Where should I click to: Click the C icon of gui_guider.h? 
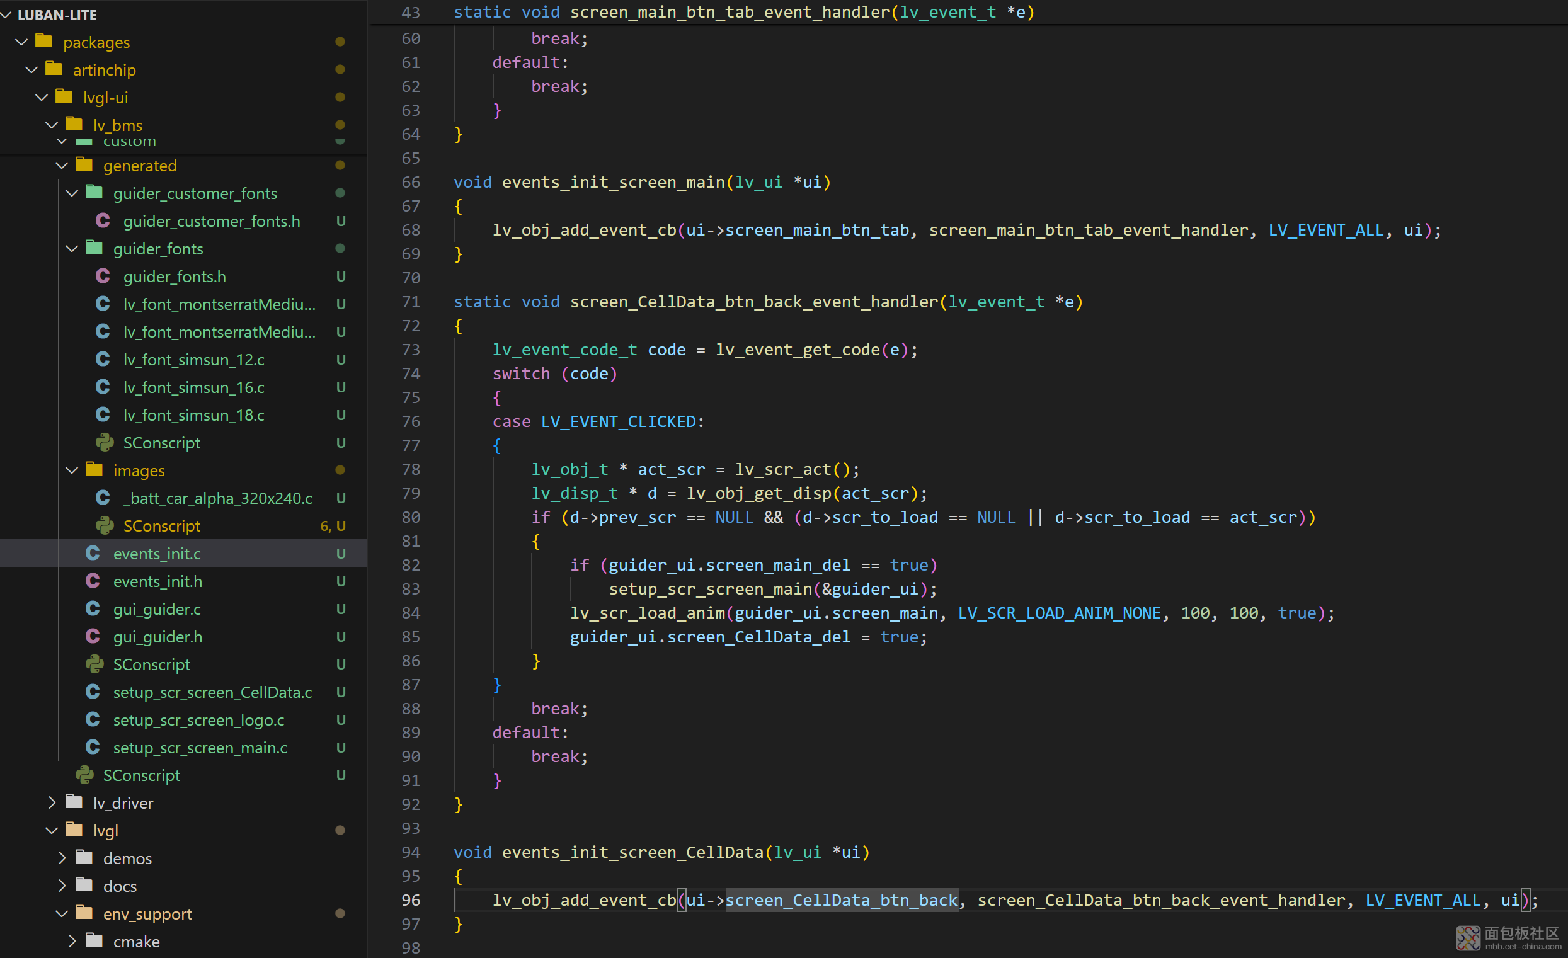[93, 636]
